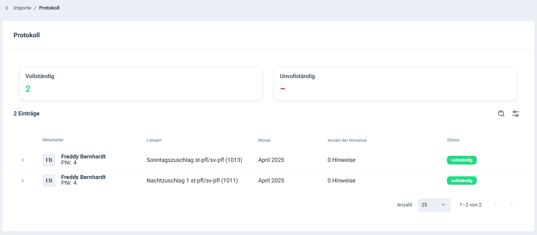Open the filter settings slider icon
This screenshot has height=235, width=537.
tap(516, 114)
